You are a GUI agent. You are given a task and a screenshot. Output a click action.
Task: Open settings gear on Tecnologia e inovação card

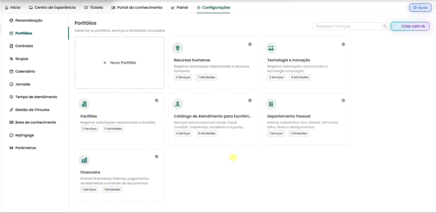pos(343,44)
